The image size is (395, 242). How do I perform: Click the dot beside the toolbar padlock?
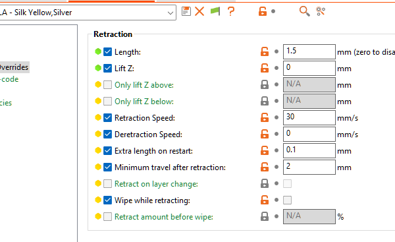(x=273, y=11)
